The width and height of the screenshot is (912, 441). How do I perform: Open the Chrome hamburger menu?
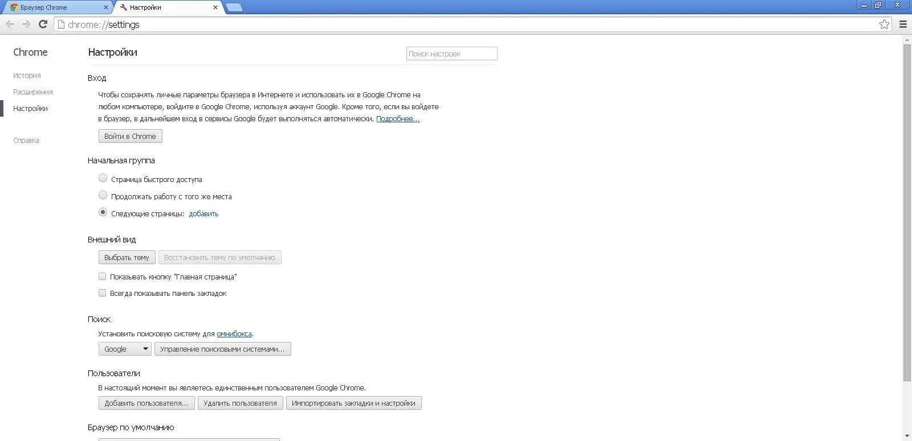903,24
